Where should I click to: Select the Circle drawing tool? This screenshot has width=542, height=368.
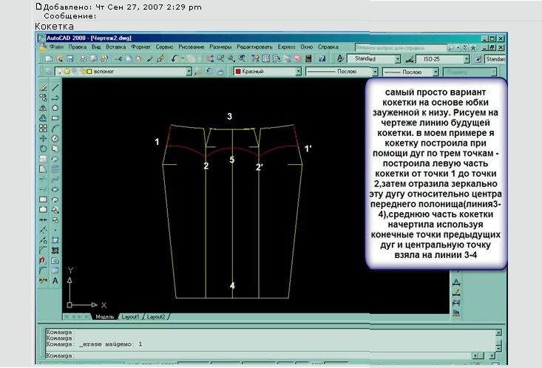[54, 138]
